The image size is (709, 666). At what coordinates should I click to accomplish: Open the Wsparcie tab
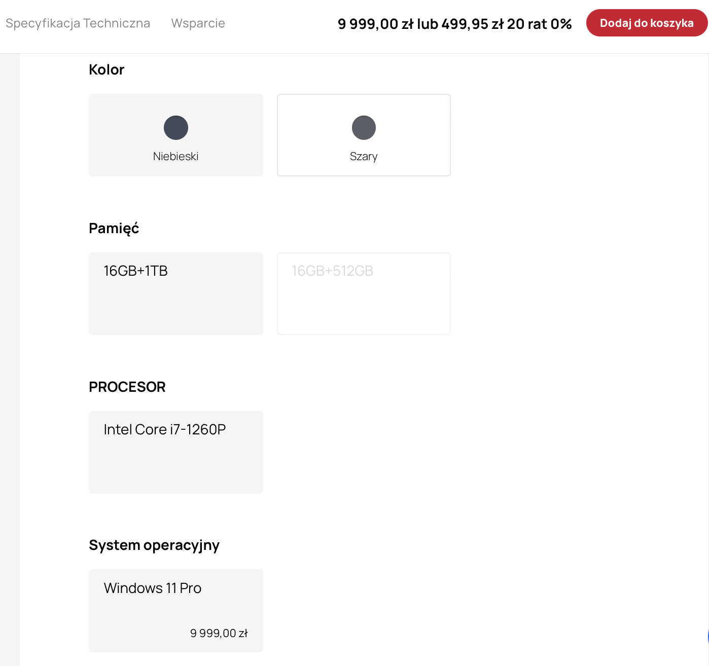point(198,23)
